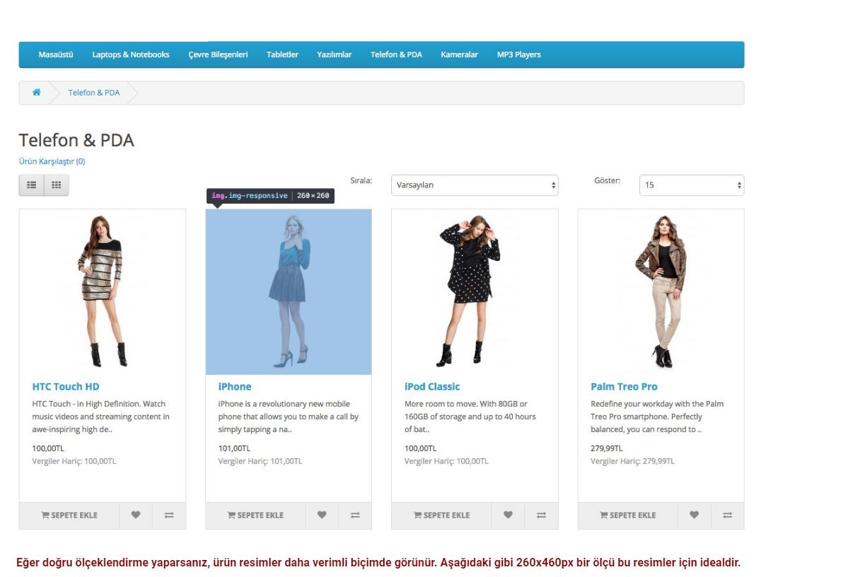Add Palm Treo Pro to cart
The image size is (860, 577).
pyautogui.click(x=628, y=515)
